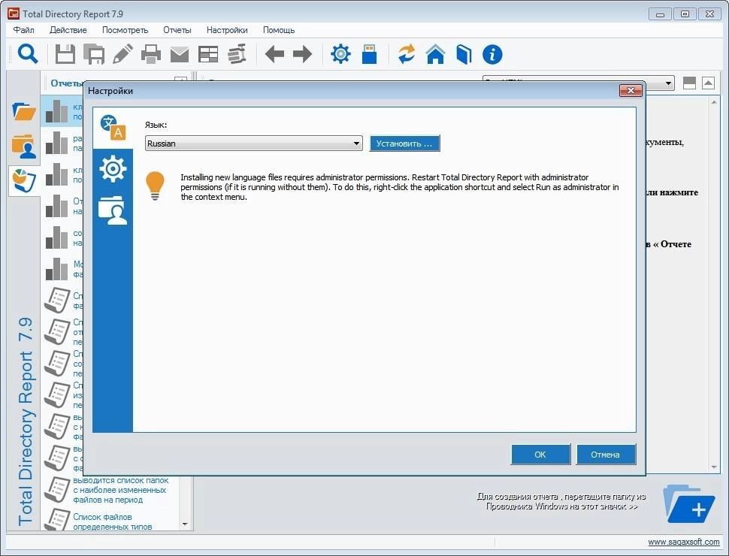The image size is (729, 556).
Task: Click the open folder icon in left sidebar
Action: click(24, 111)
